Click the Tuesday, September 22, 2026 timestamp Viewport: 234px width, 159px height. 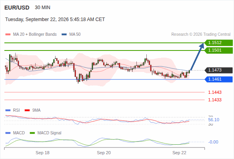coord(55,19)
